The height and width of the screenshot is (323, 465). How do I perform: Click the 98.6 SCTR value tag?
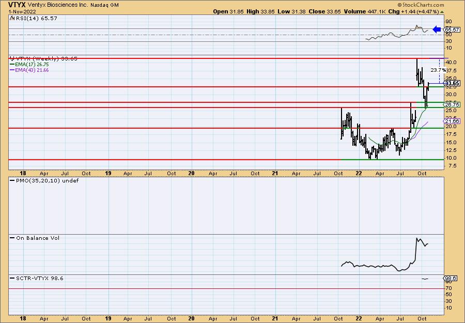[x=451, y=279]
